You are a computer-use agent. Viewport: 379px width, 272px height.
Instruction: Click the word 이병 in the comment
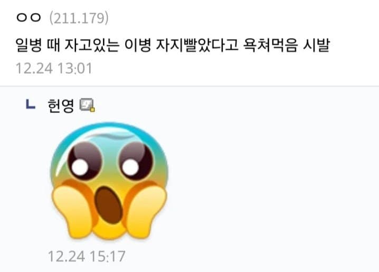click(138, 45)
